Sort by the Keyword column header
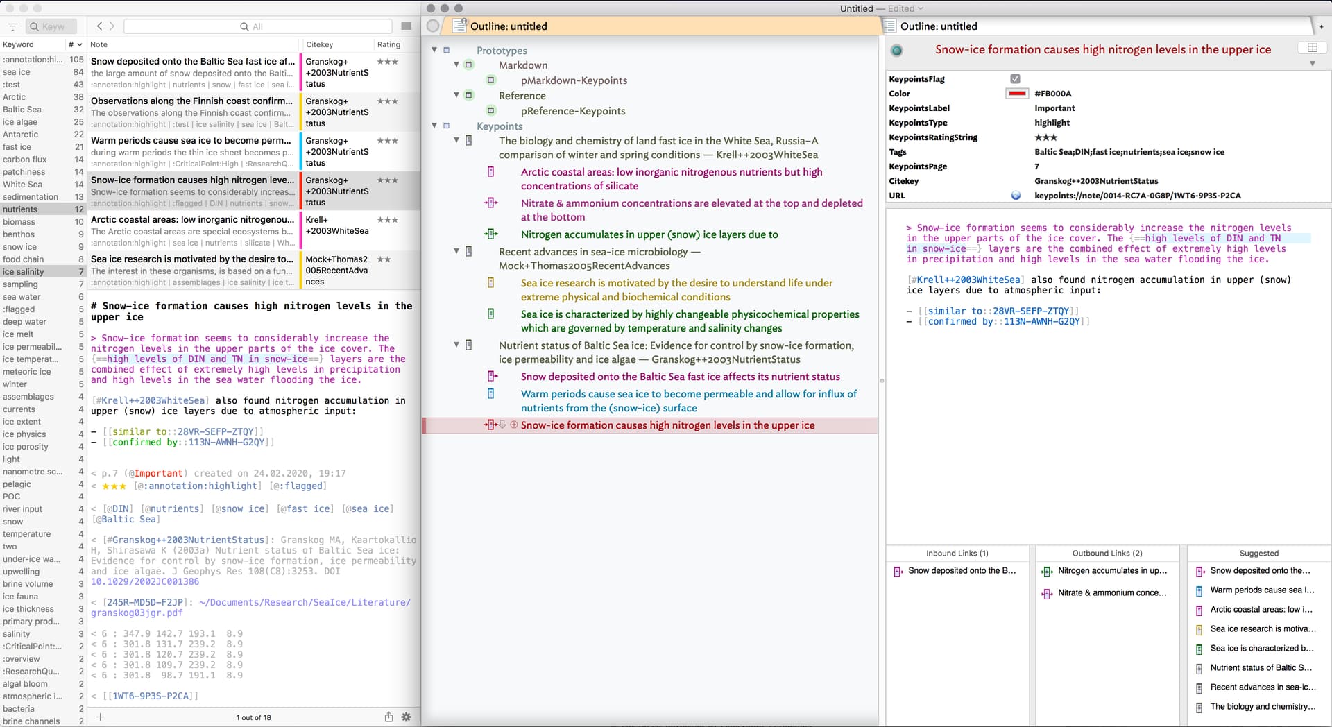 pos(32,44)
